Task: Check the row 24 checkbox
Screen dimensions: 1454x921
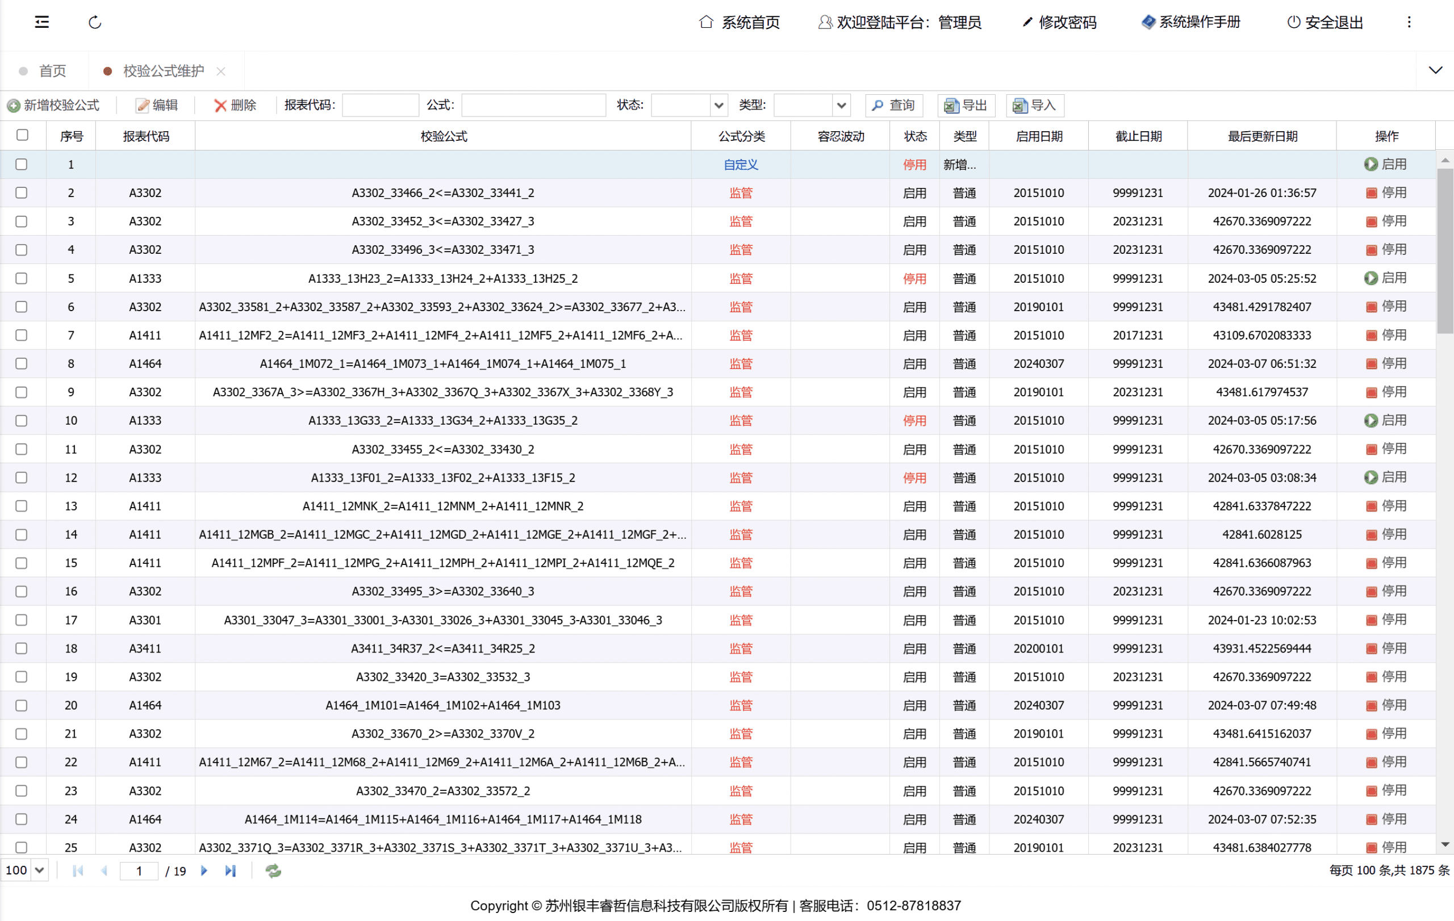Action: click(22, 819)
